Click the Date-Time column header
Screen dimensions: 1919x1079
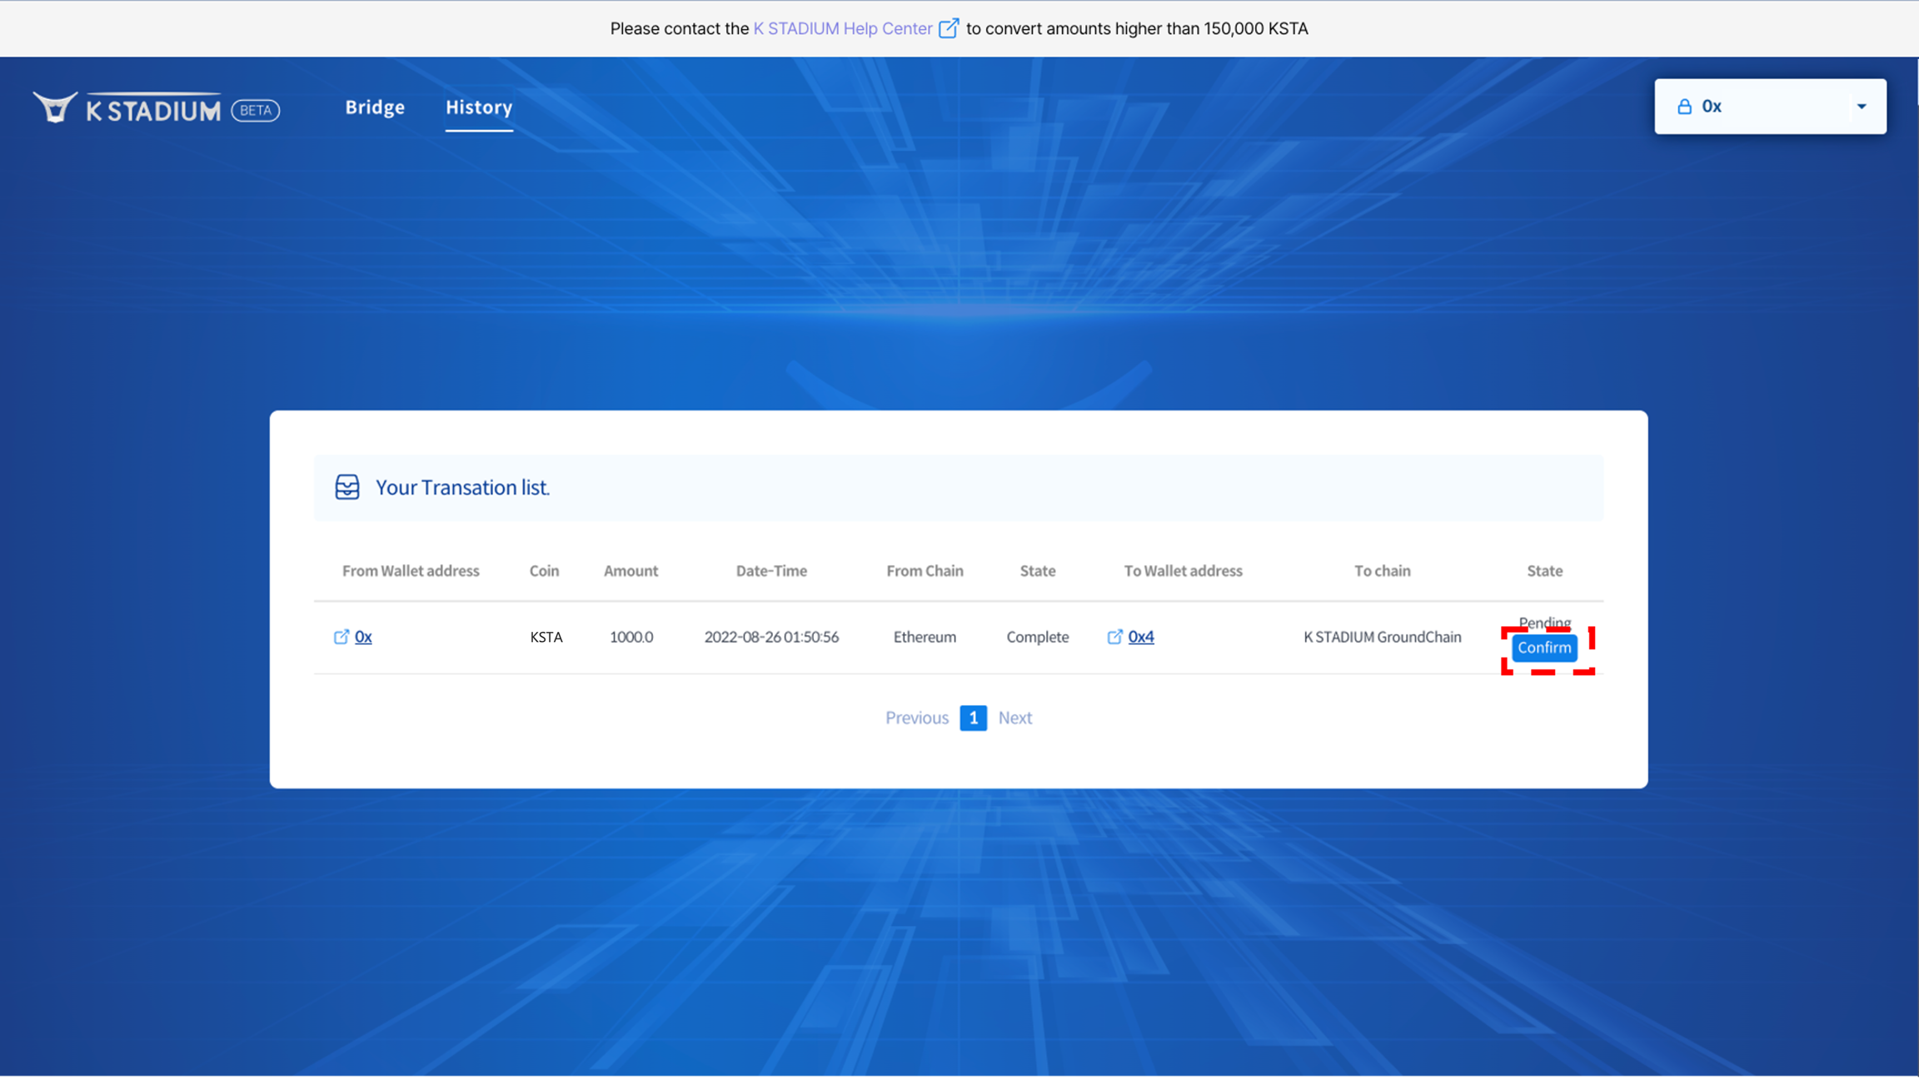click(x=771, y=571)
